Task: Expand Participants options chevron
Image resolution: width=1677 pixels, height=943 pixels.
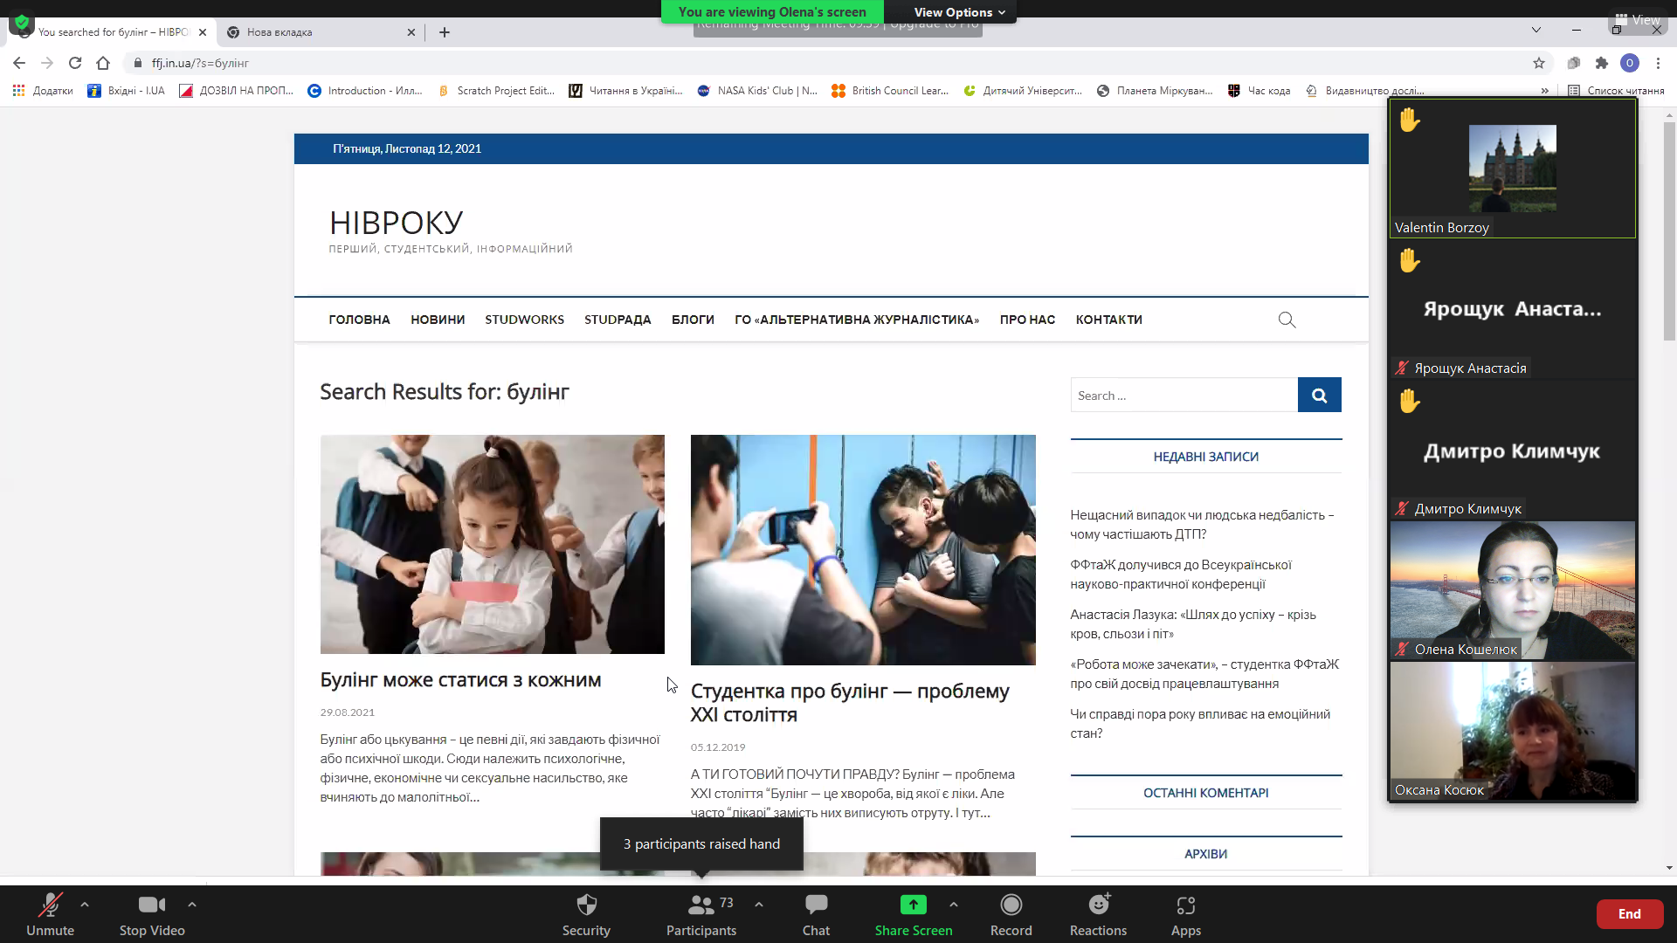Action: 758,905
